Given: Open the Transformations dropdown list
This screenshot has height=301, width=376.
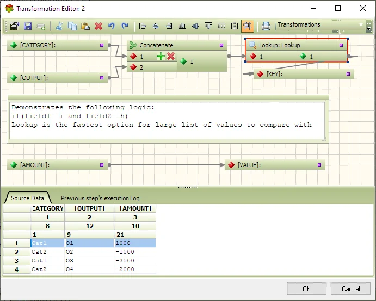Looking at the screenshot, I should pyautogui.click(x=361, y=25).
